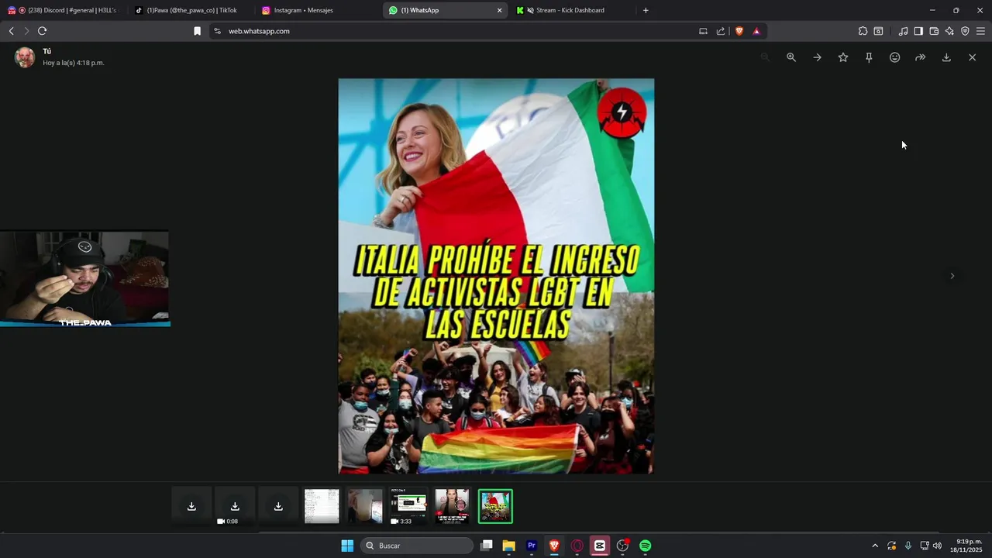Go back in browser history
Viewport: 992px width, 558px height.
11,31
